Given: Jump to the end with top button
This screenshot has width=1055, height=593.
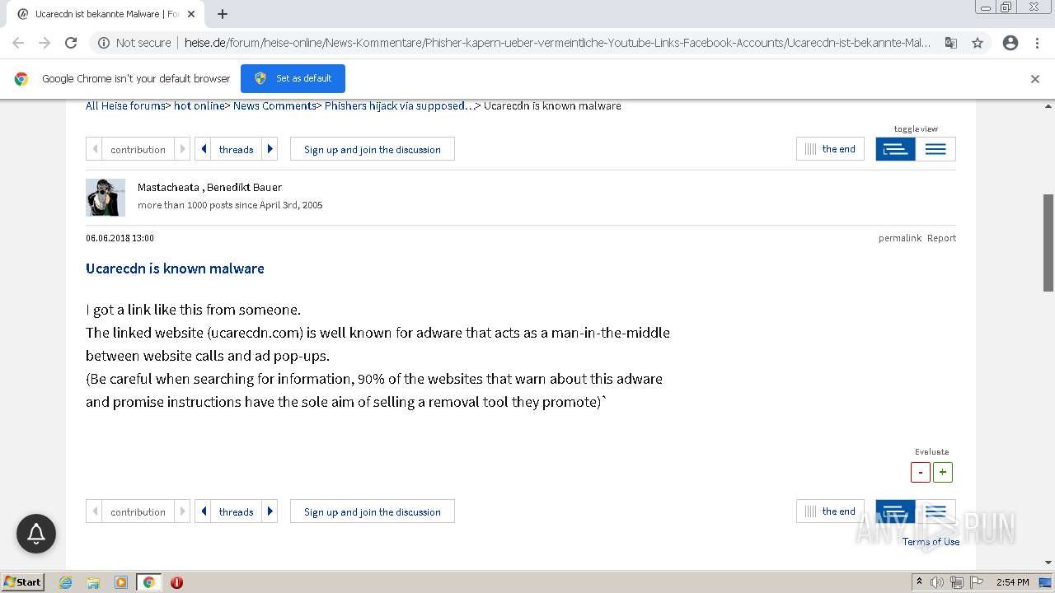Looking at the screenshot, I should coord(830,149).
